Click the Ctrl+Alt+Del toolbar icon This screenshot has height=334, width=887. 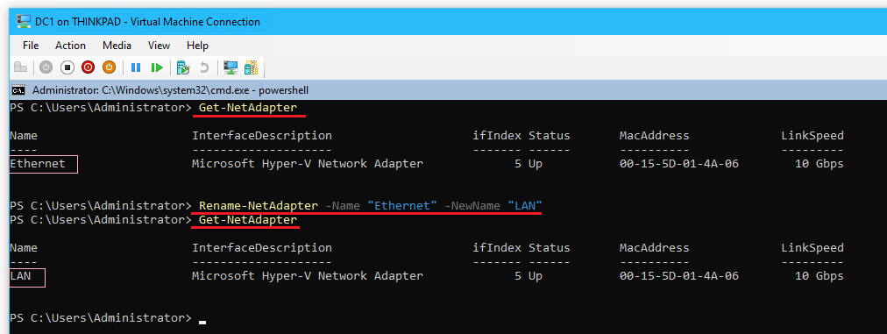tap(20, 68)
